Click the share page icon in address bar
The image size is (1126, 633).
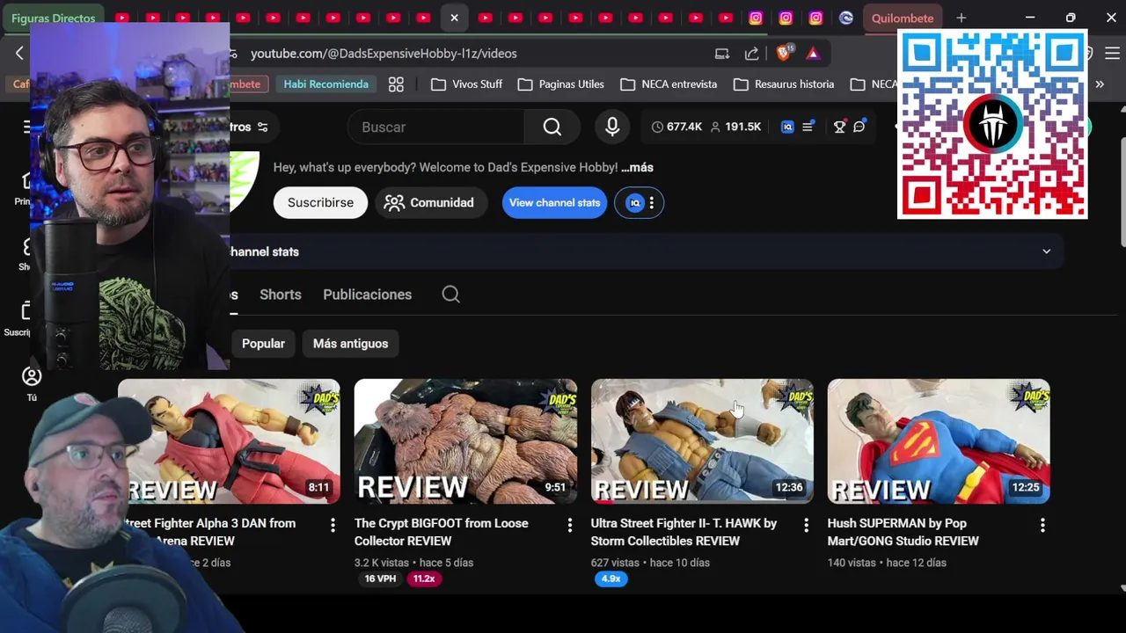pyautogui.click(x=752, y=54)
